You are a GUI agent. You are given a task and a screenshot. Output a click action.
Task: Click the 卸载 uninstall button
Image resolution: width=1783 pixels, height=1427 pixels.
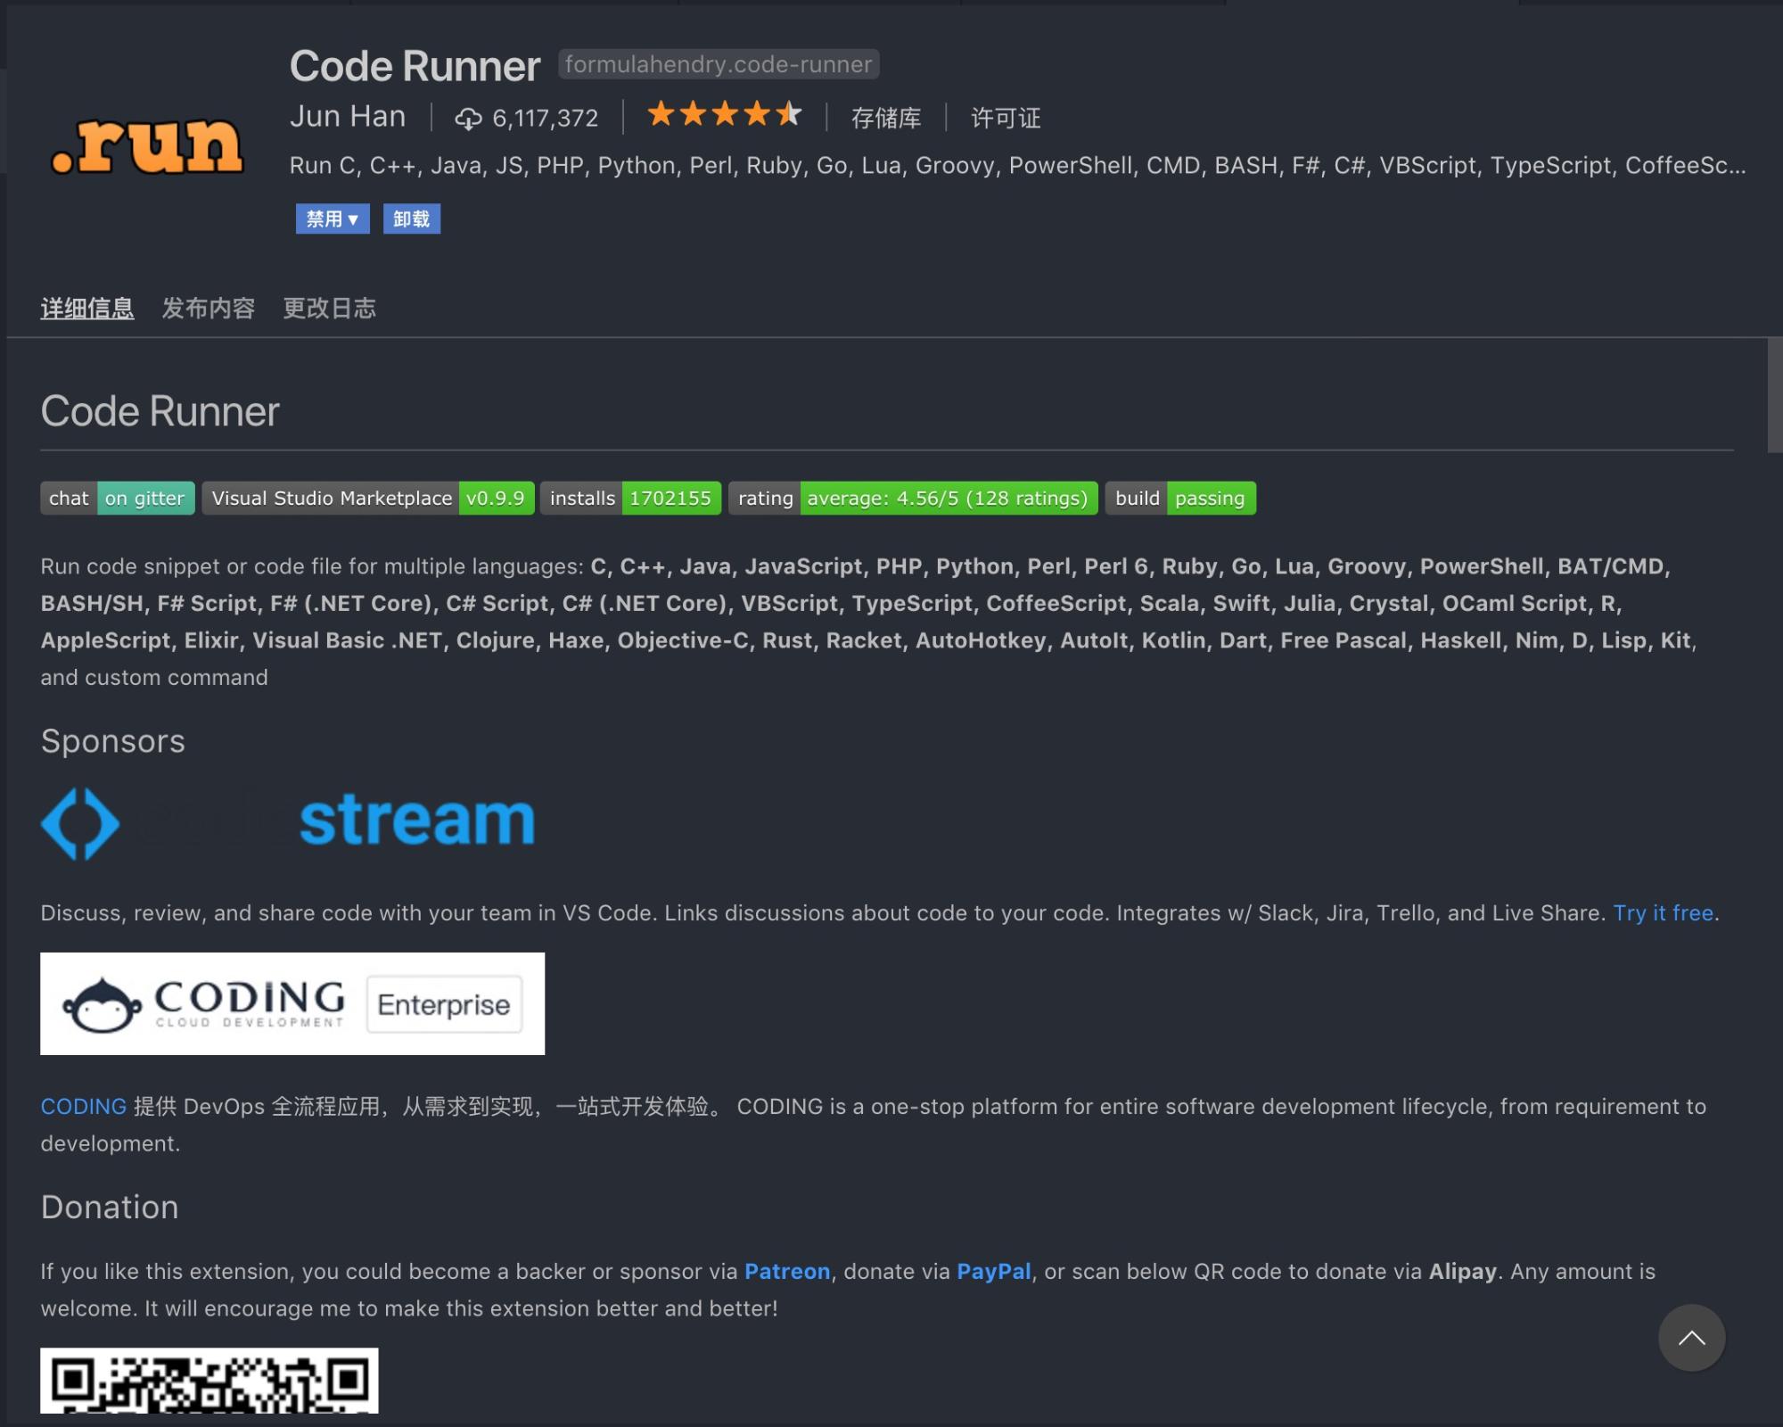pos(412,219)
